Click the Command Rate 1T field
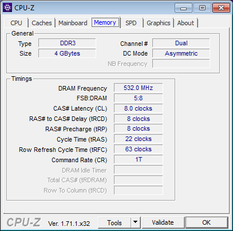 pos(139,159)
